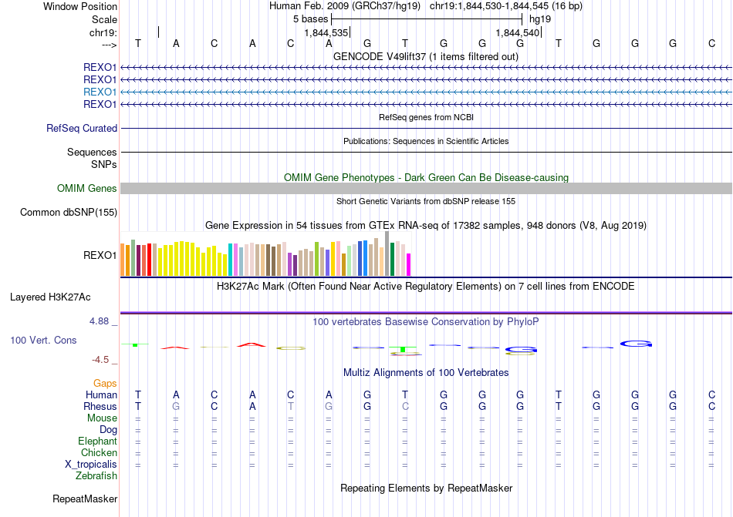Open the RefSeq Curated track label
Screen dimensions: 733x517
tap(82, 129)
